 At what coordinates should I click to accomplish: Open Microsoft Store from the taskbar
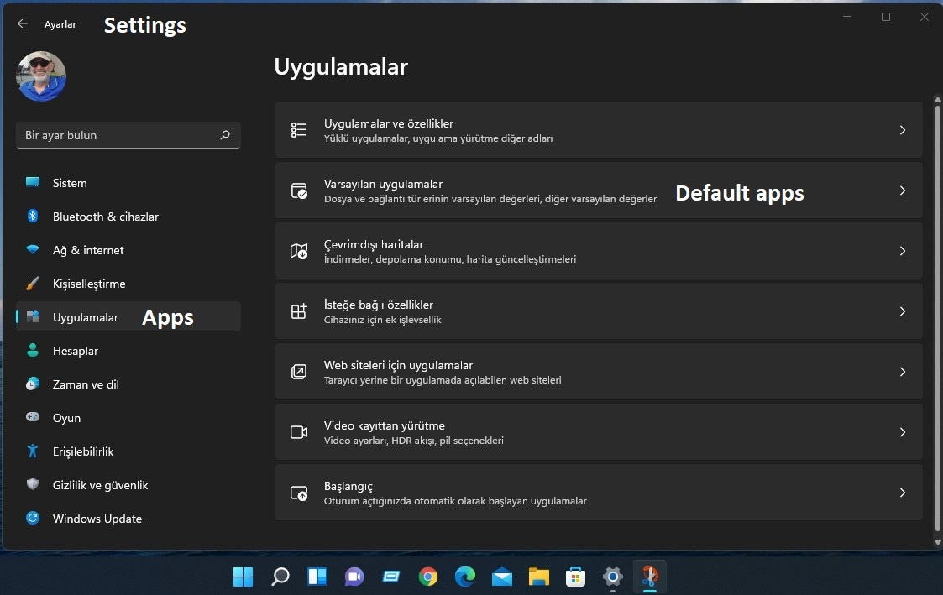575,577
